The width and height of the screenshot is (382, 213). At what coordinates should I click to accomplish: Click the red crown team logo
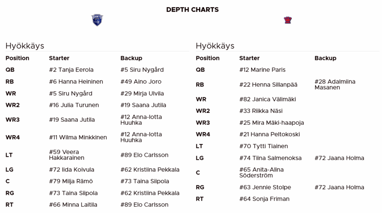[x=288, y=20]
